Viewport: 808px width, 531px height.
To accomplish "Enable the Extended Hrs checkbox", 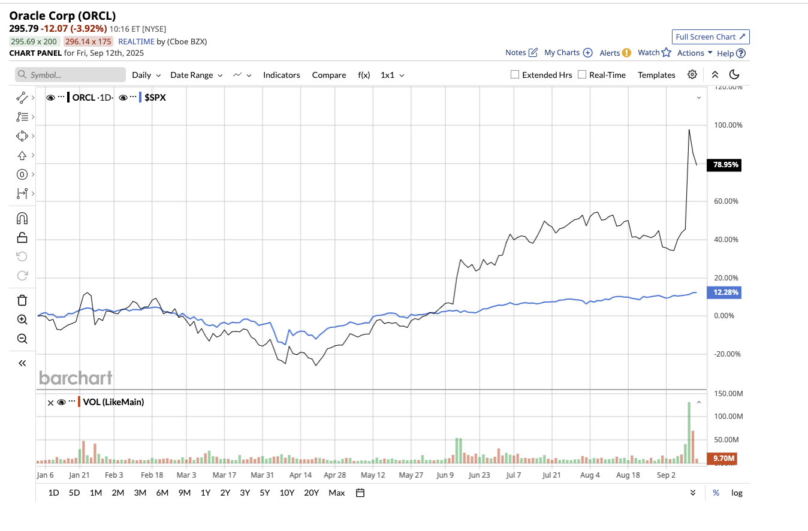I will pos(514,75).
